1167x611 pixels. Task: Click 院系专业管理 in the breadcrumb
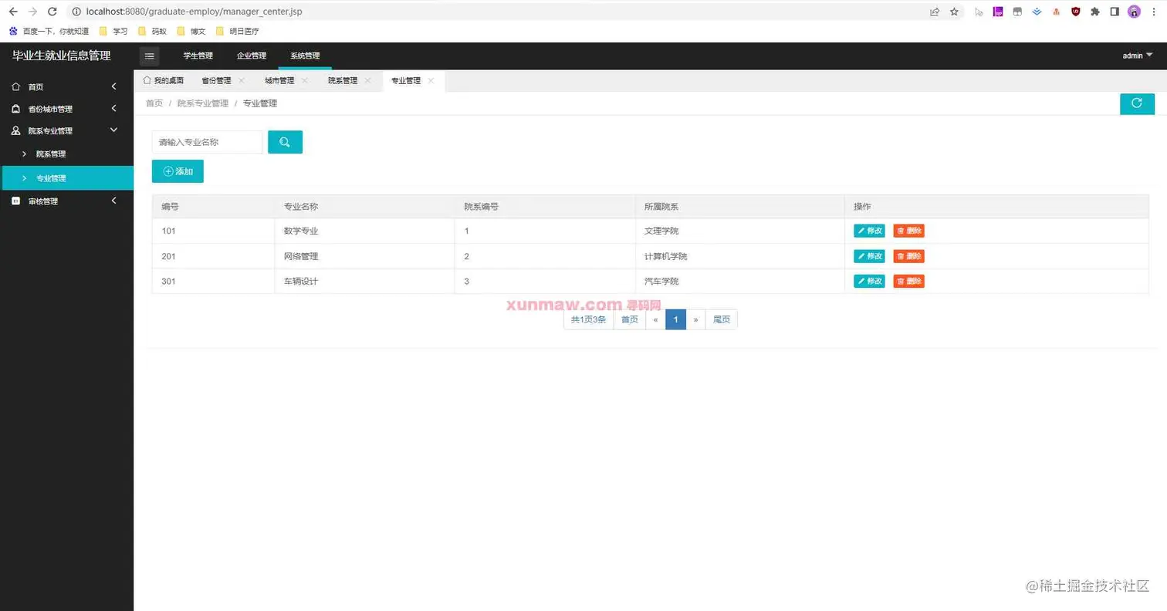pos(203,103)
